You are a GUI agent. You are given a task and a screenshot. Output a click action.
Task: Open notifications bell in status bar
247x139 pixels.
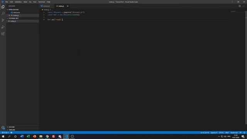pyautogui.click(x=244, y=133)
